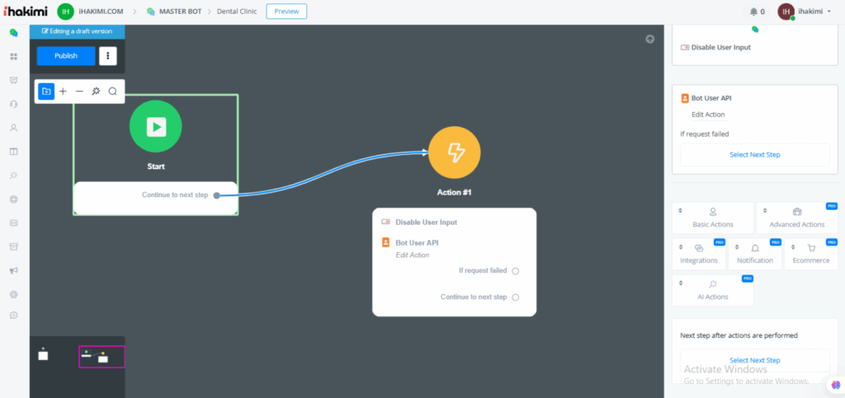
Task: Click Action #1 'Continue to next step' connector
Action: (x=516, y=297)
